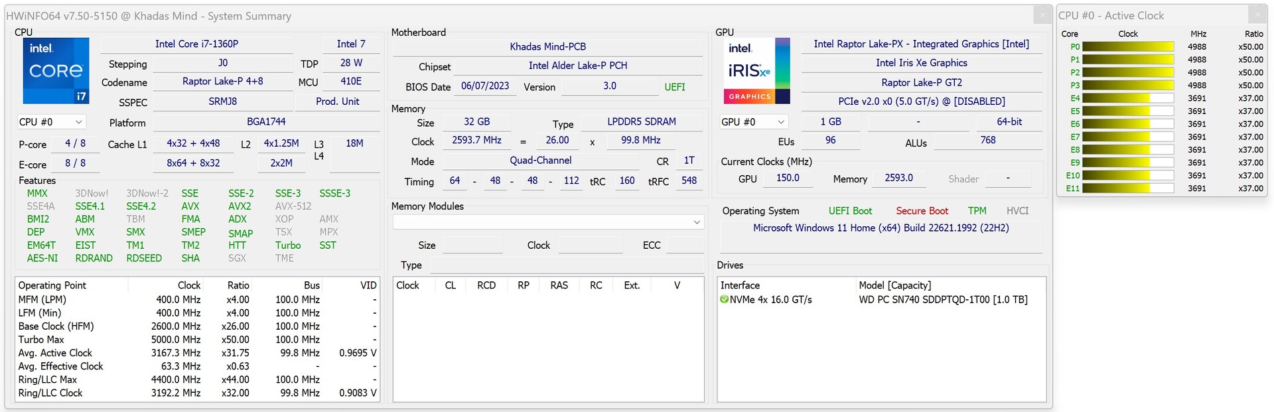
Task: Click the NVMe 4x 16.0 GT/s interface entry
Action: point(770,300)
